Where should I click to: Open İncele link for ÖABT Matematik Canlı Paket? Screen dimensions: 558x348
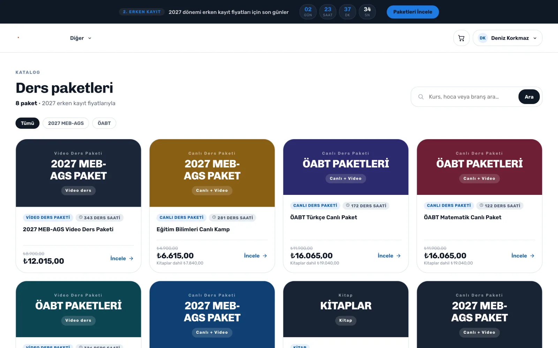click(523, 256)
